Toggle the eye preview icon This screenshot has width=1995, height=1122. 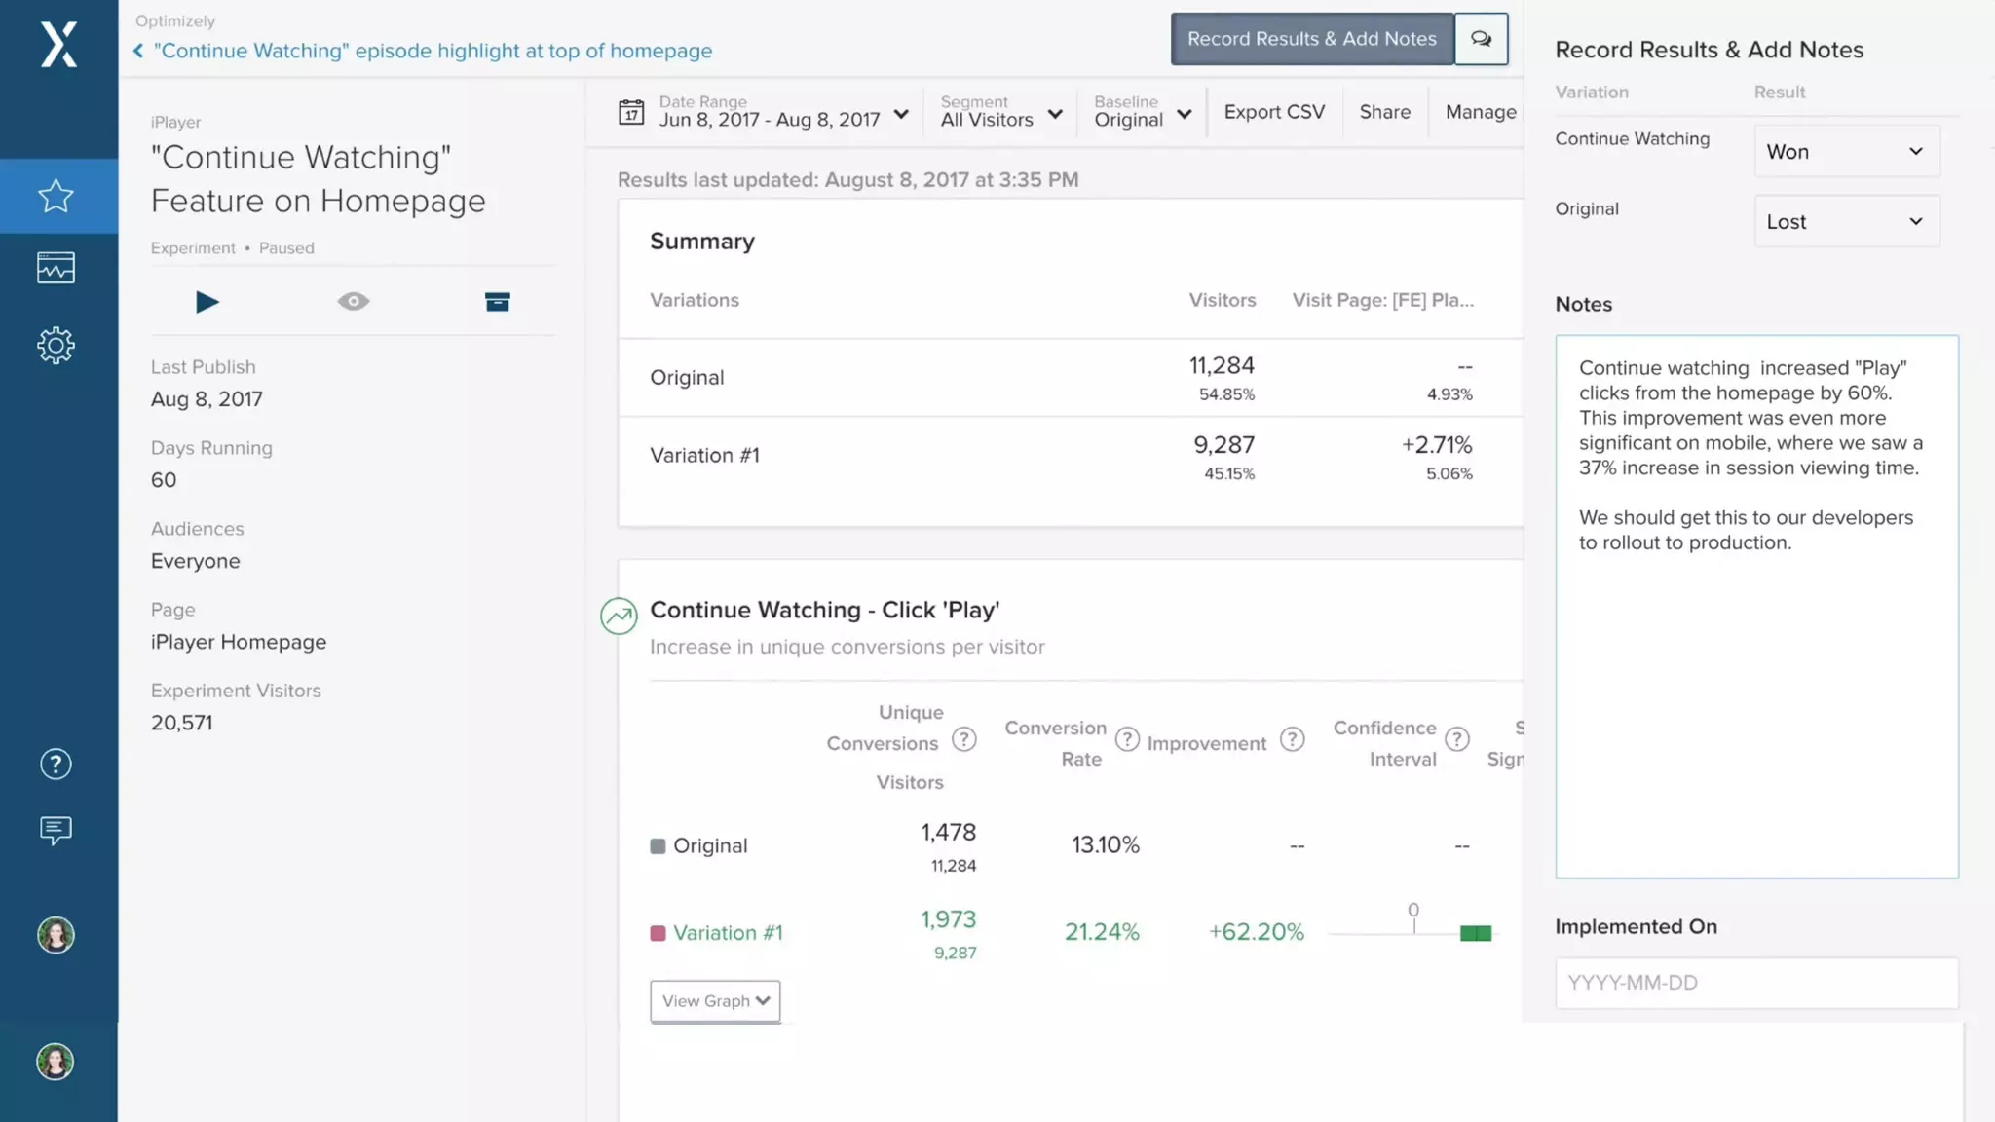(x=353, y=302)
